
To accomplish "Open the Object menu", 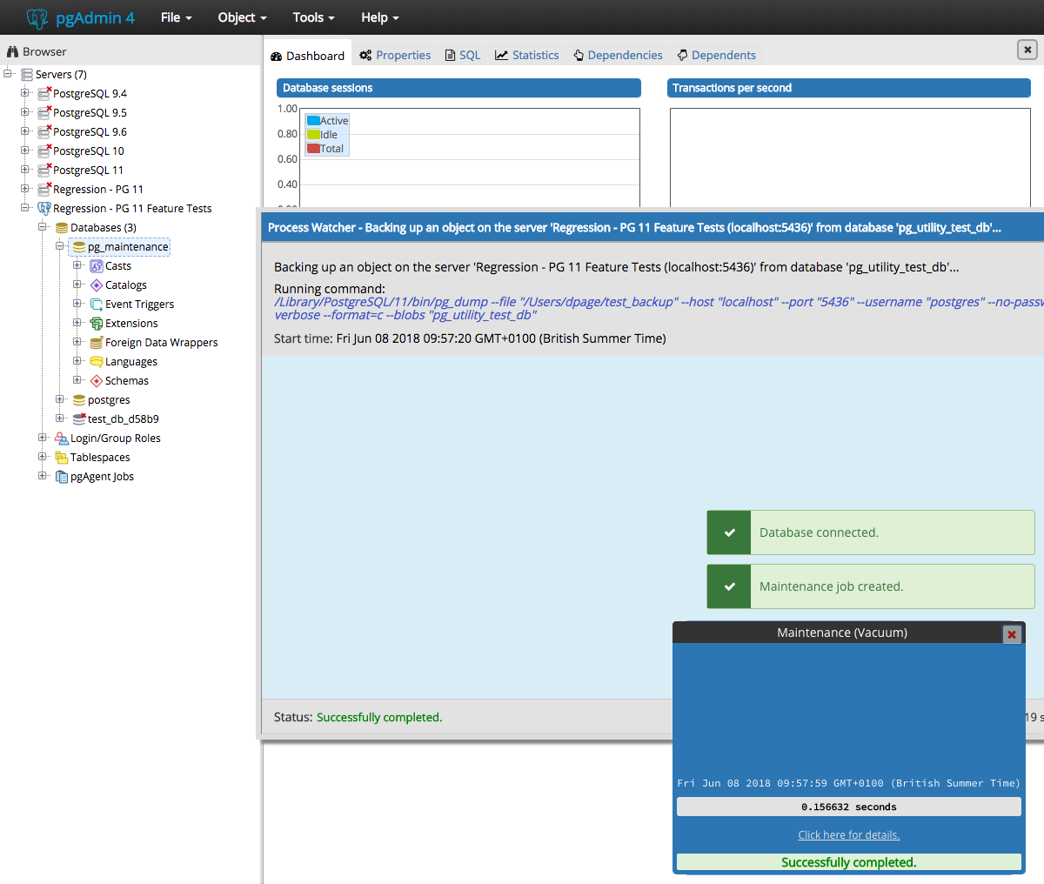I will coord(242,17).
